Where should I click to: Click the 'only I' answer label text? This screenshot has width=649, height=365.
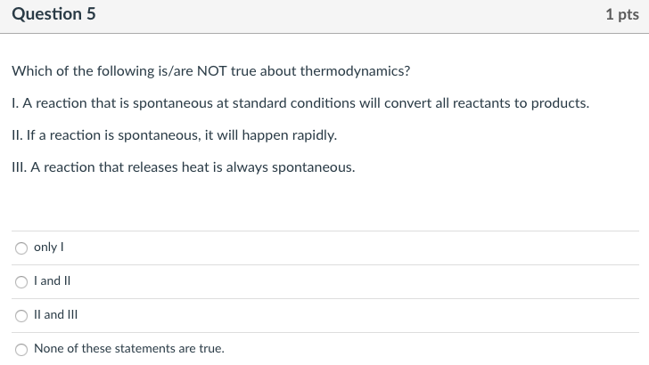click(x=49, y=247)
